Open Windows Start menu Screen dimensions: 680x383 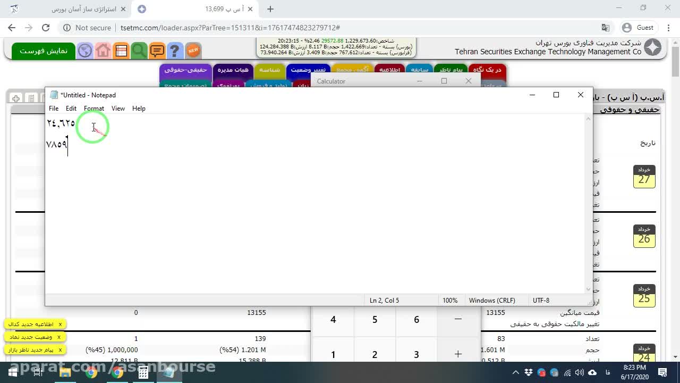click(x=12, y=372)
